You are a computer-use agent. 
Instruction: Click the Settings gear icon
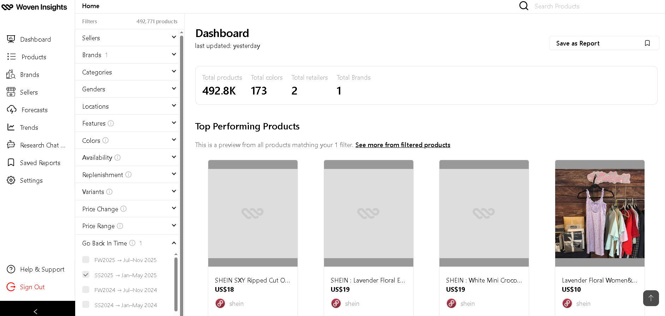(x=11, y=180)
